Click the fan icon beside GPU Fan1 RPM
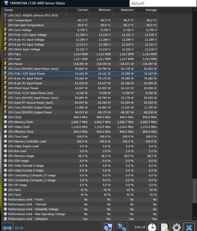Screen dimensions: 197x231 (x=5, y=54)
